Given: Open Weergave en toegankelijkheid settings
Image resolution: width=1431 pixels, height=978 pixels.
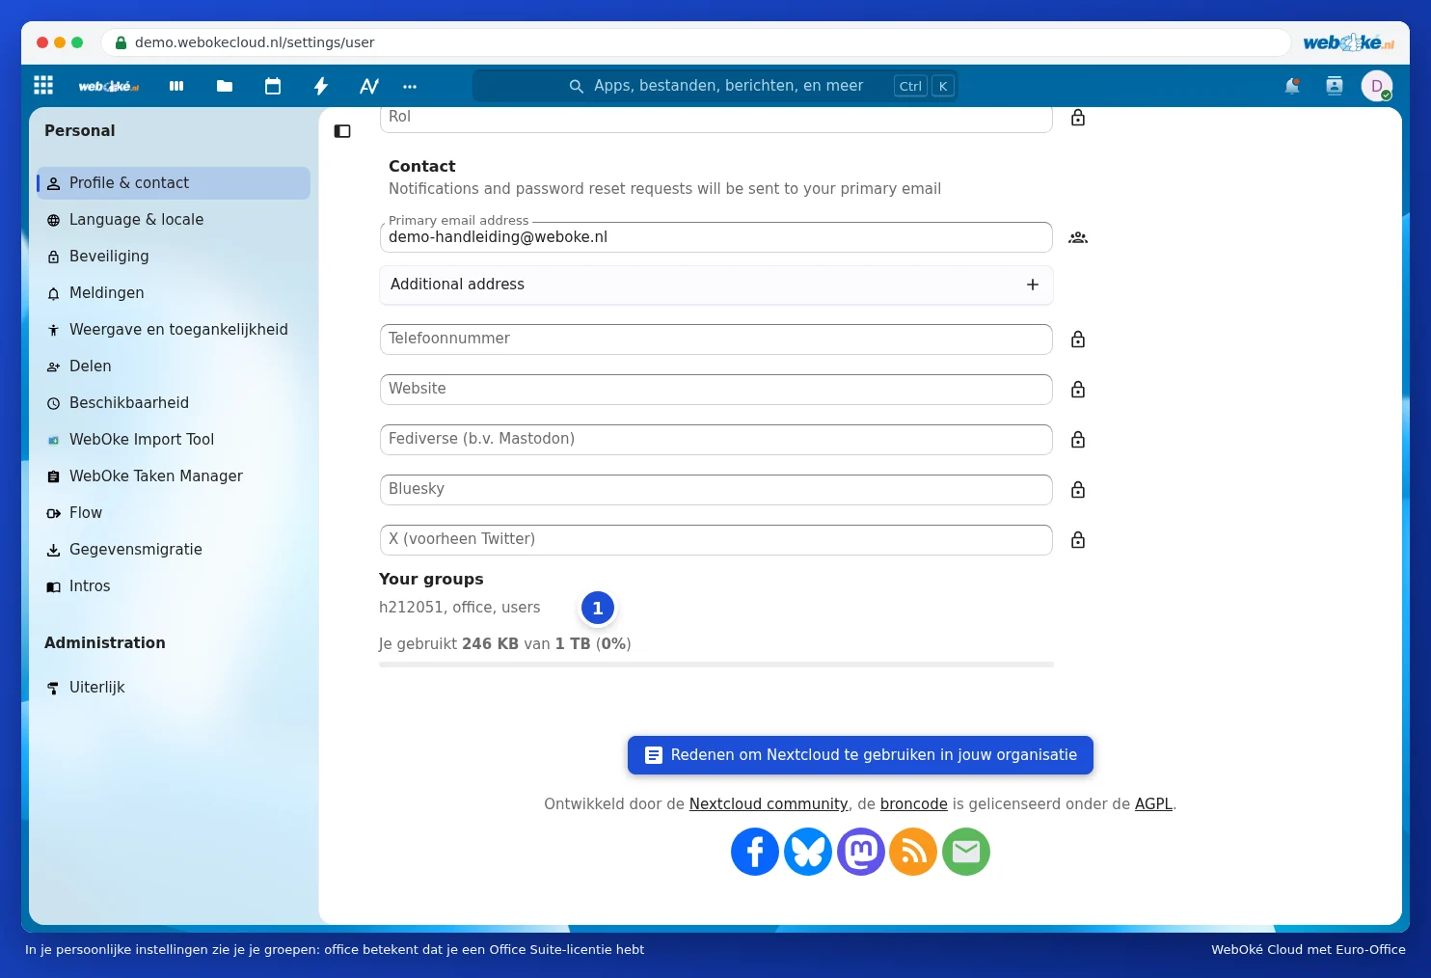Looking at the screenshot, I should click(x=174, y=330).
